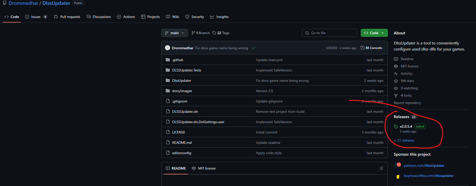The width and height of the screenshot is (476, 186).
Task: Open the editorconfig file
Action: coord(181,153)
